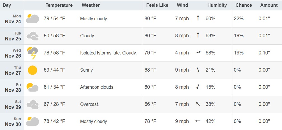Click the 0.10" precipitation amount for Wednesday
This screenshot has height=130, width=282.
[x=264, y=53]
